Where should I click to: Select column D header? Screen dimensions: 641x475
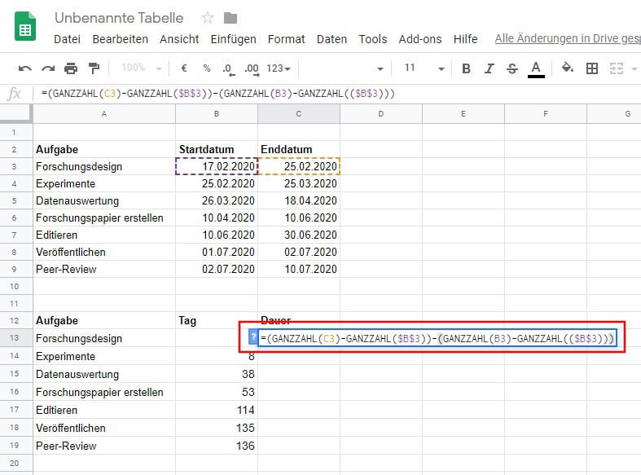tap(381, 113)
